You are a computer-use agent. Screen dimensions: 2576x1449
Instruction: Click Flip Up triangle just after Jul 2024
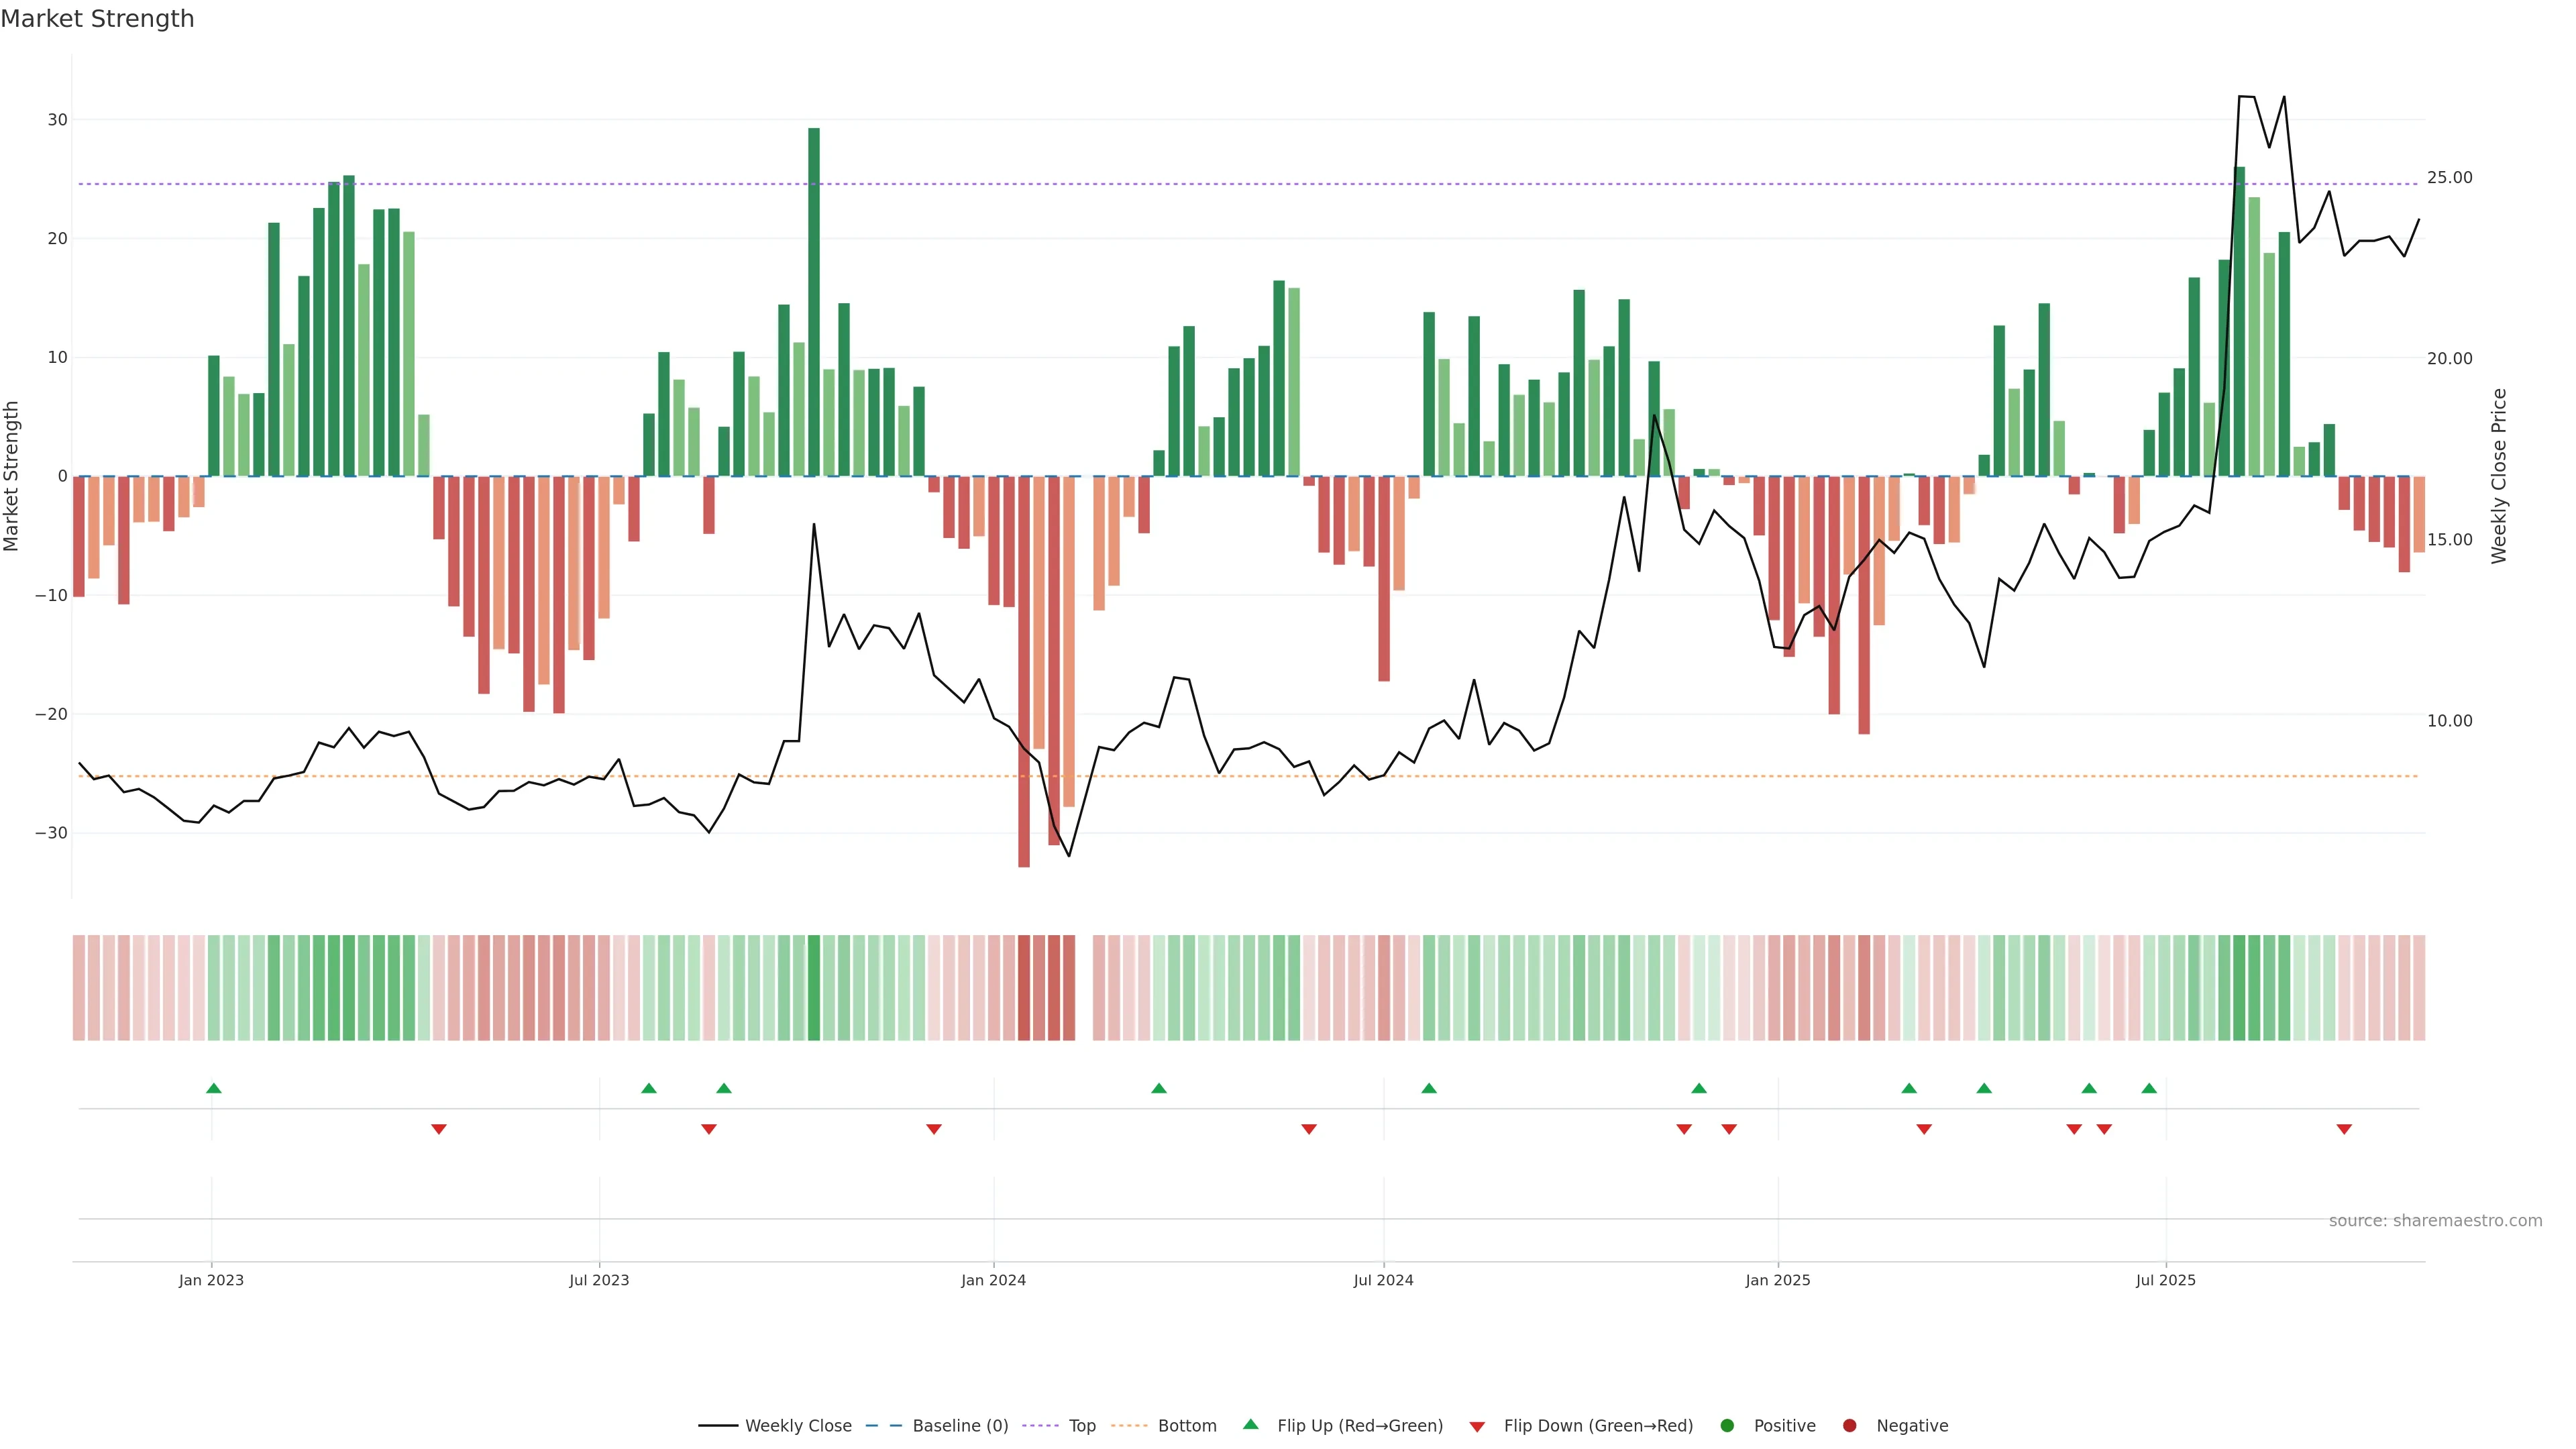[1429, 1088]
